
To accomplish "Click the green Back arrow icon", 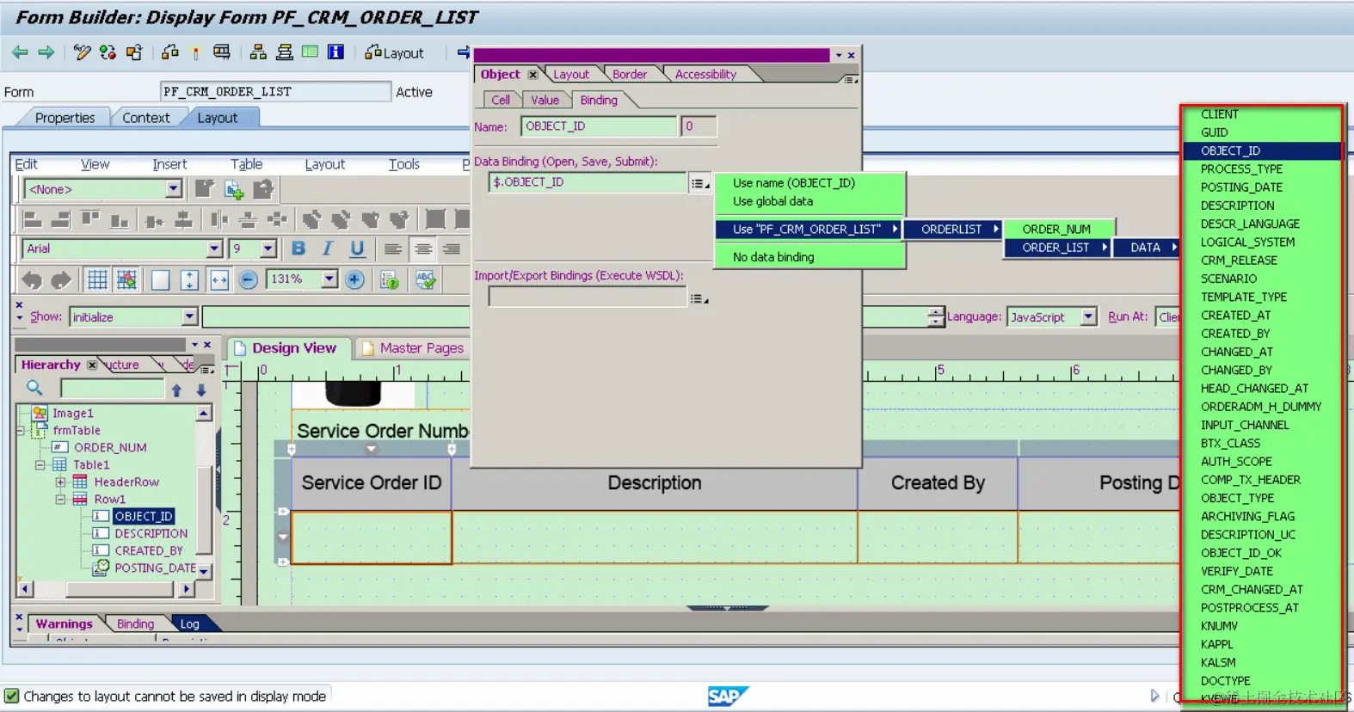I will click(x=20, y=53).
